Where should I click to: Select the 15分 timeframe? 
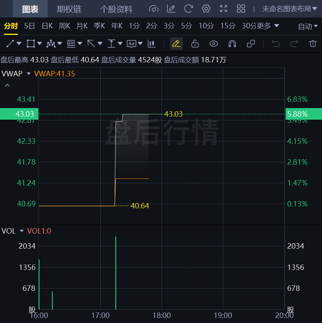click(227, 26)
